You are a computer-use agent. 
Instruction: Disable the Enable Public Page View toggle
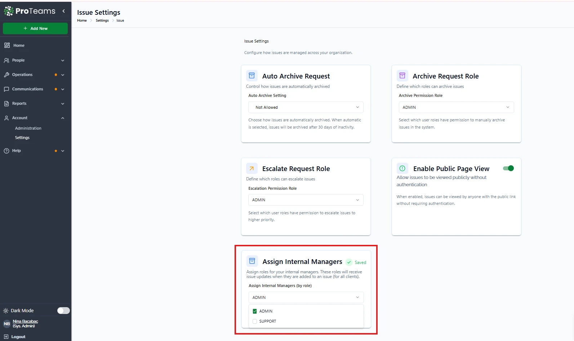coord(508,168)
